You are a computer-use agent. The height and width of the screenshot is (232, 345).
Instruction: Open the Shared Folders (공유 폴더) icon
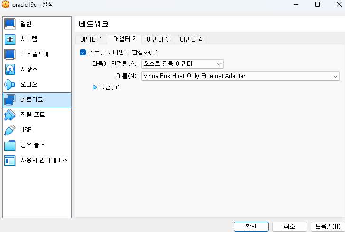click(9, 145)
